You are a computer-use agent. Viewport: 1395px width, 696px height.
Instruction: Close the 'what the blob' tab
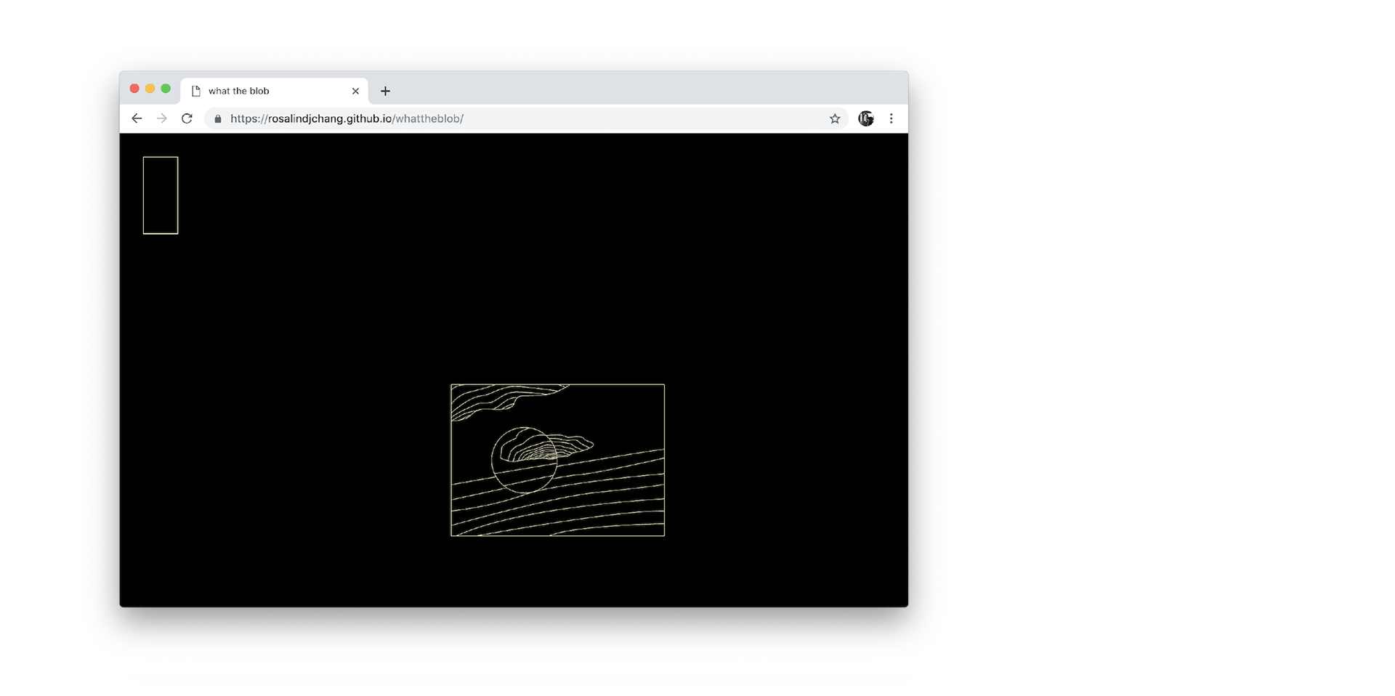355,91
